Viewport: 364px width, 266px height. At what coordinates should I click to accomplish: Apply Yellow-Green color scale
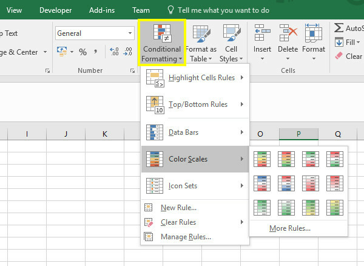click(x=335, y=208)
